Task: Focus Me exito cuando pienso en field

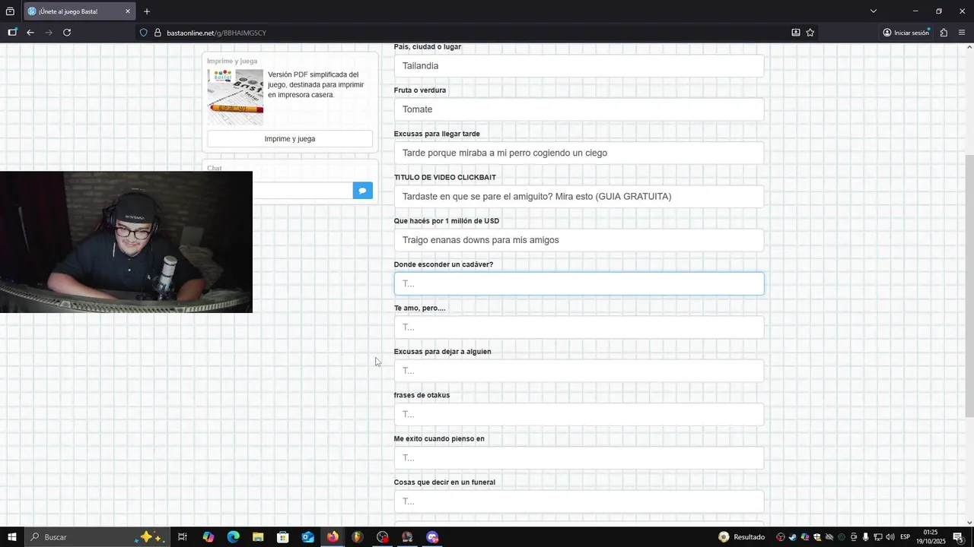Action: tap(579, 458)
